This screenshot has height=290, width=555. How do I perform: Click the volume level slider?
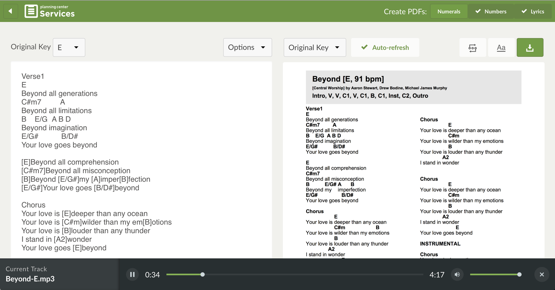coord(495,274)
